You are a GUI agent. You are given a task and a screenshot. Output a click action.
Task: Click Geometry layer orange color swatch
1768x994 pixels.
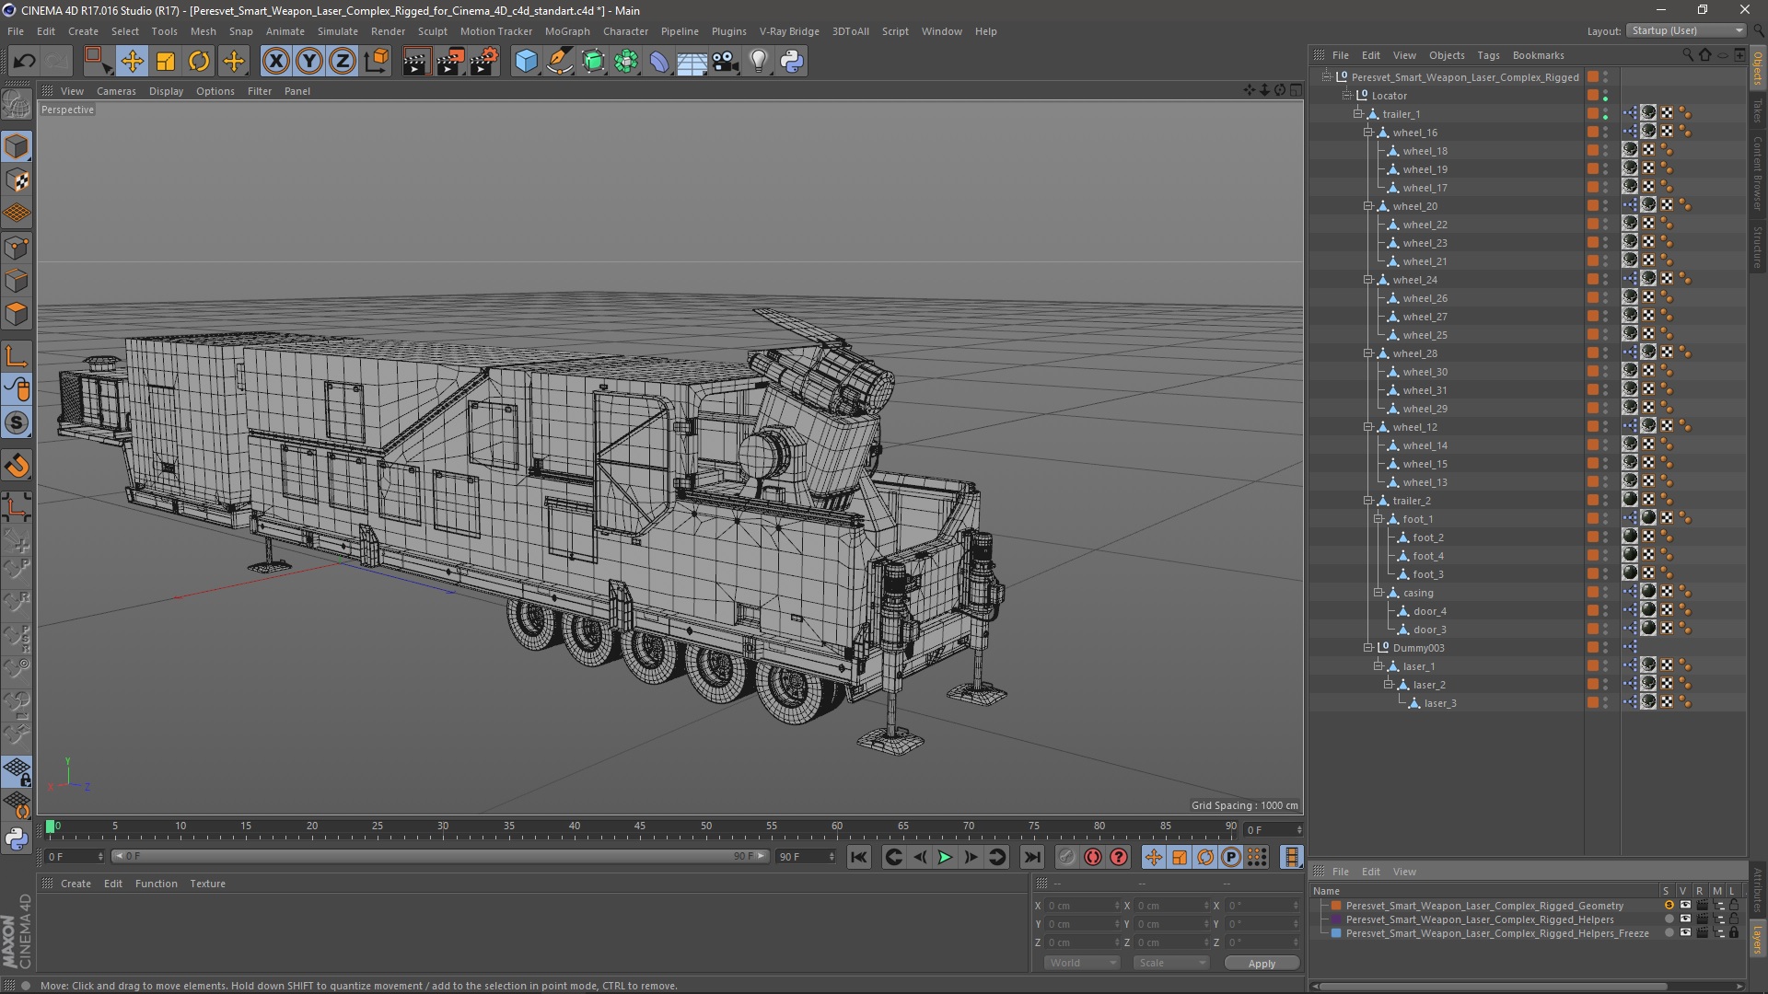click(1336, 906)
